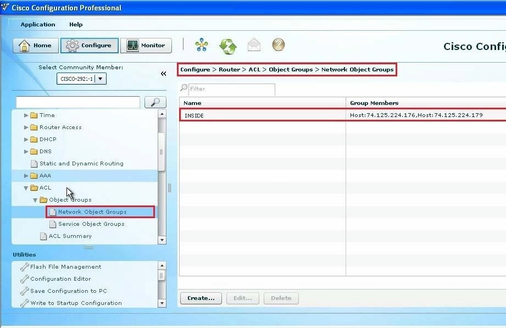Click the Flash File Management wrench icon
This screenshot has height=328, width=506.
pos(25,266)
